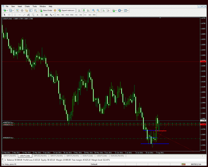Select the Text (A) tool
Screen dimensions: 208x167
[x=37, y=15]
